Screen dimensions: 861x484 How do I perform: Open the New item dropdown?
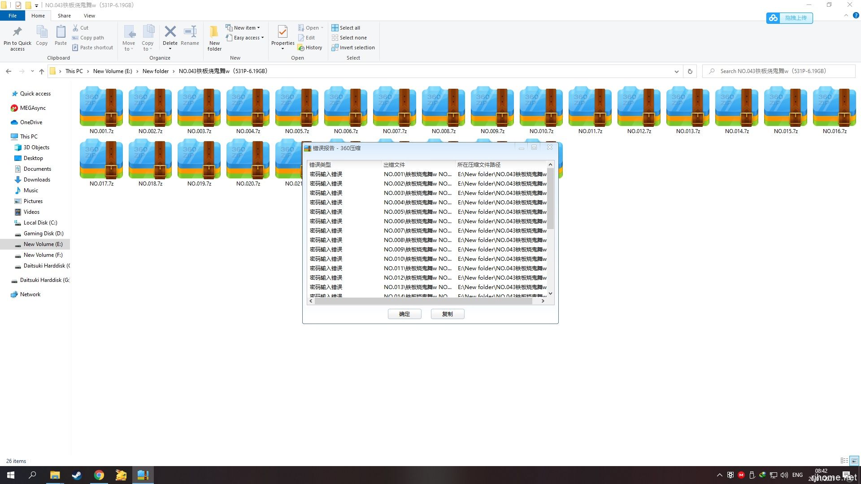(243, 28)
